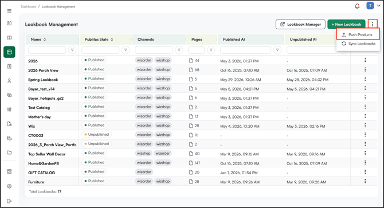Open Lookbook Manager
Viewport: 384px width, 208px height.
[x=300, y=25]
